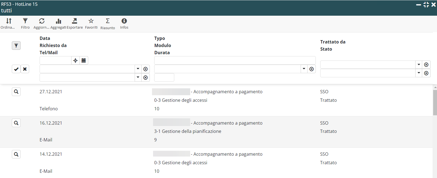Open Favoriti star icon
The height and width of the screenshot is (178, 437).
click(91, 21)
